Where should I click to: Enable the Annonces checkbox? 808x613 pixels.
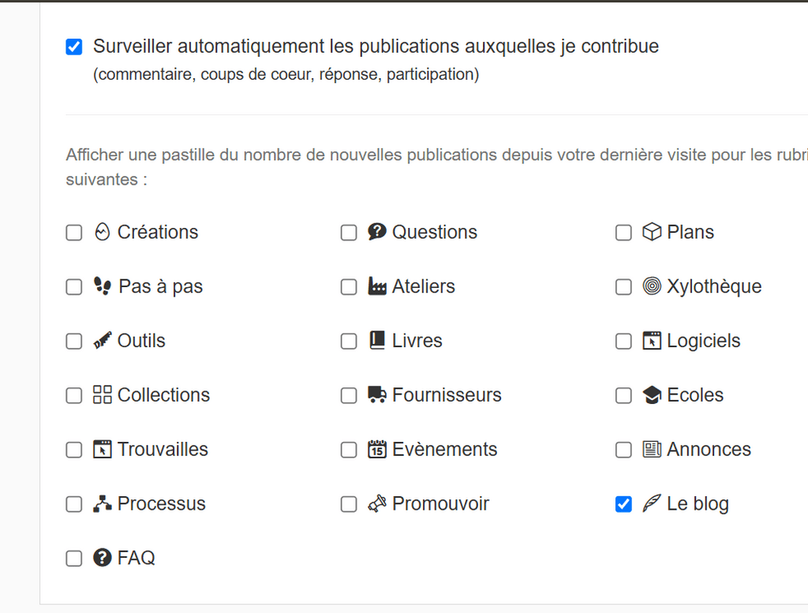click(x=623, y=450)
